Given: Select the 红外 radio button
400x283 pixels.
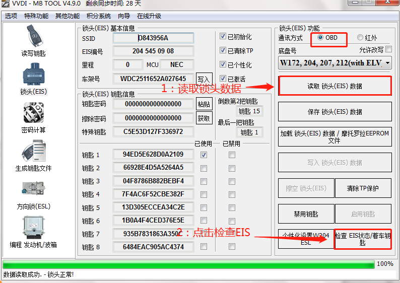Looking at the screenshot, I should click(360, 37).
